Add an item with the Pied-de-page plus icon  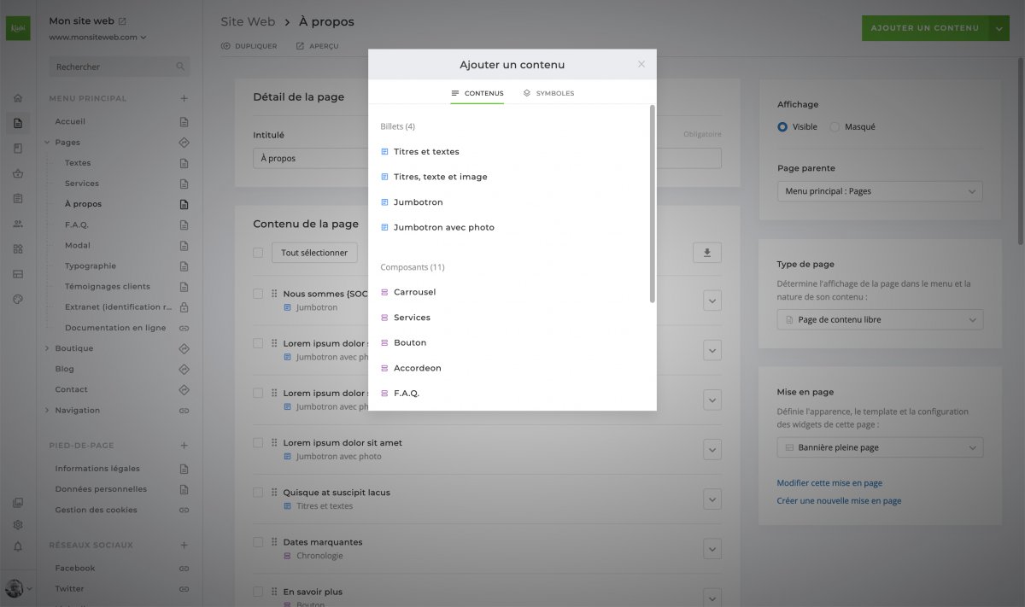pos(184,446)
